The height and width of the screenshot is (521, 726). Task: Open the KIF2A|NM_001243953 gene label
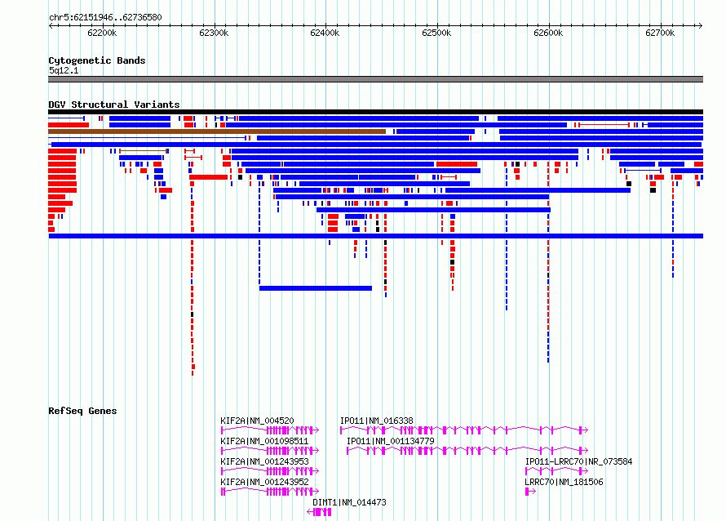pyautogui.click(x=264, y=461)
